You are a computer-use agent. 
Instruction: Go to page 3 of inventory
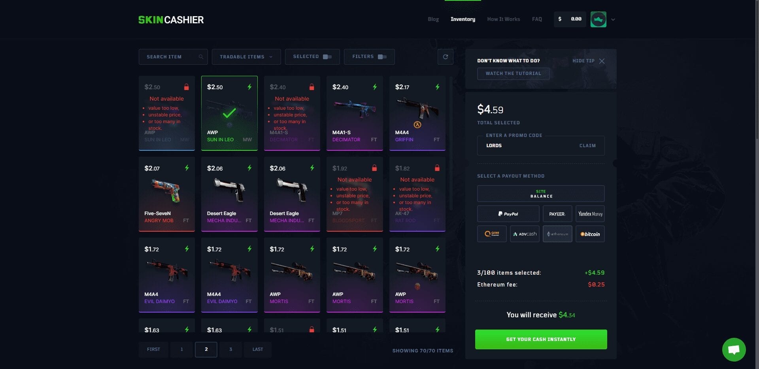[x=230, y=349]
